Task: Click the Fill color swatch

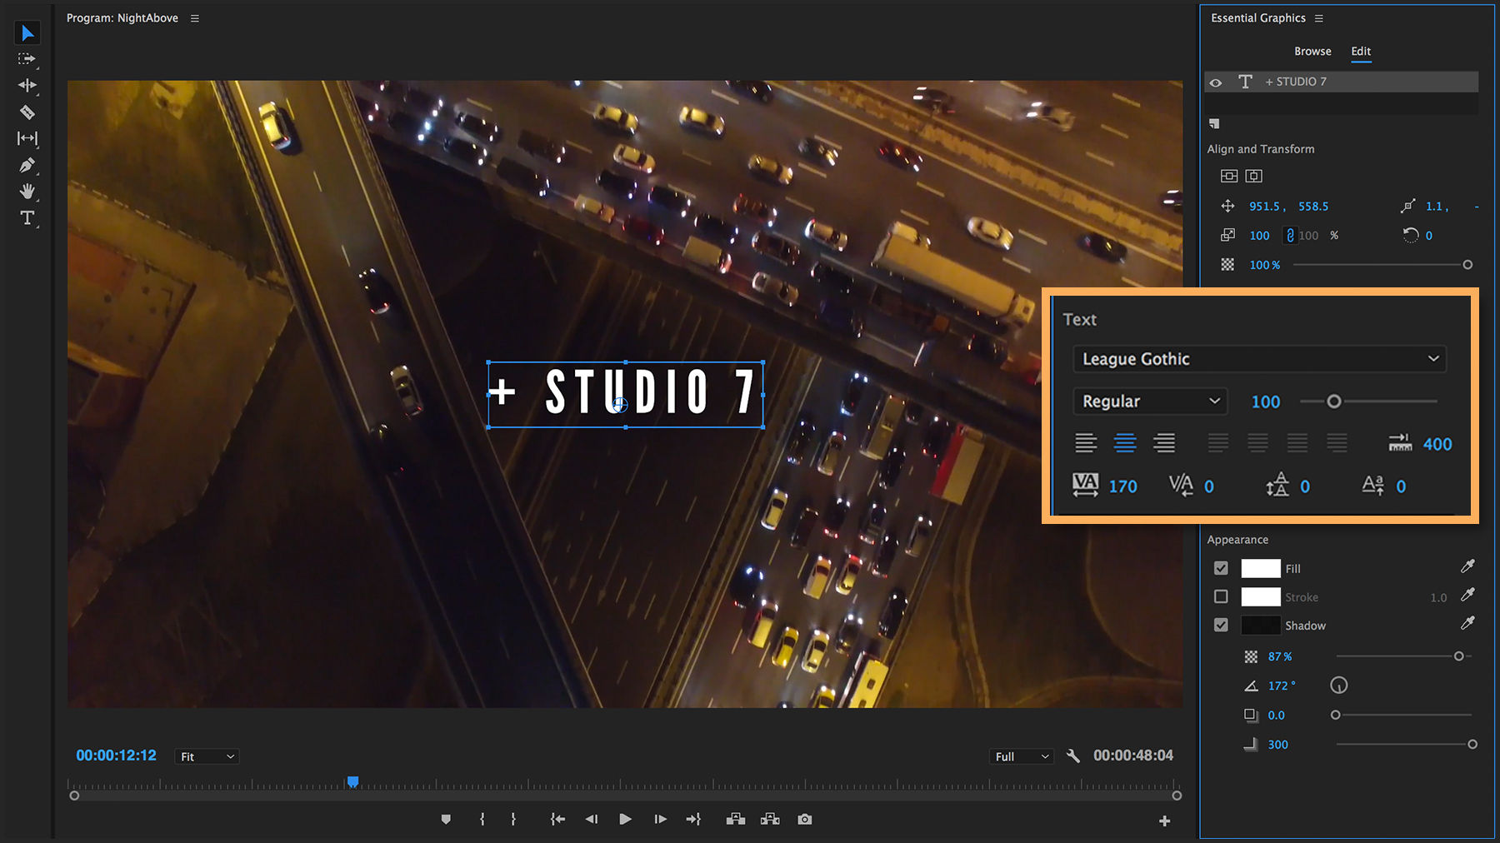Action: tap(1261, 568)
